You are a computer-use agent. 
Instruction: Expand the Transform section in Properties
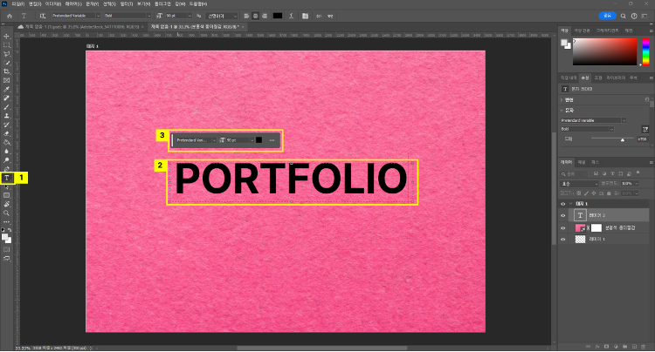tap(562, 100)
